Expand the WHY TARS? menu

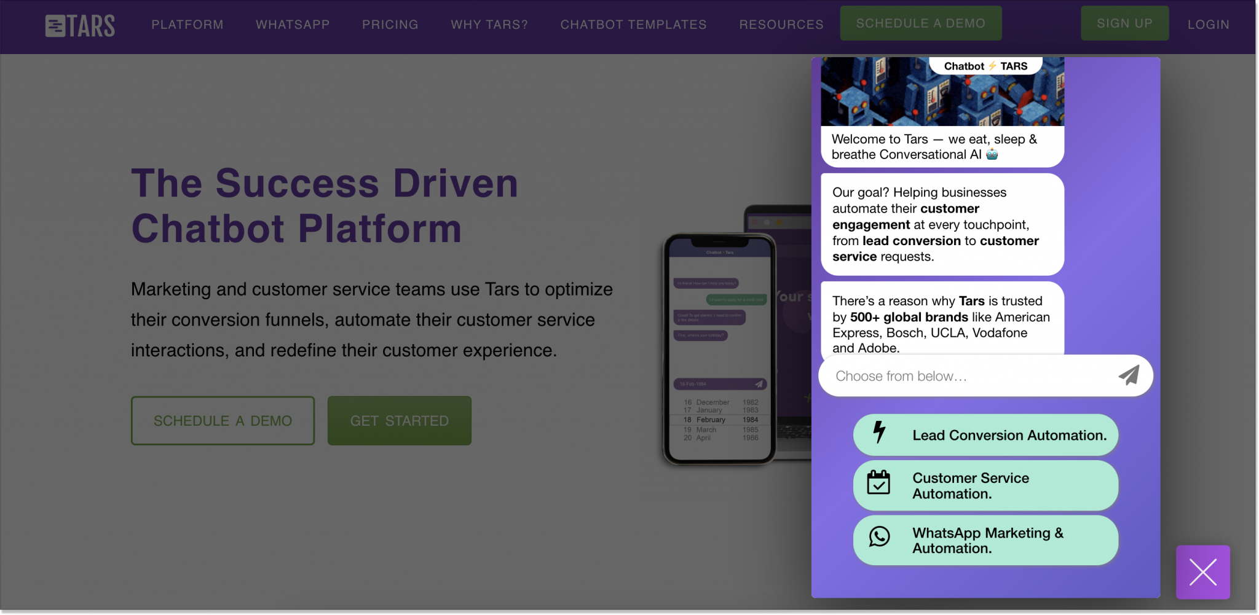click(x=489, y=25)
